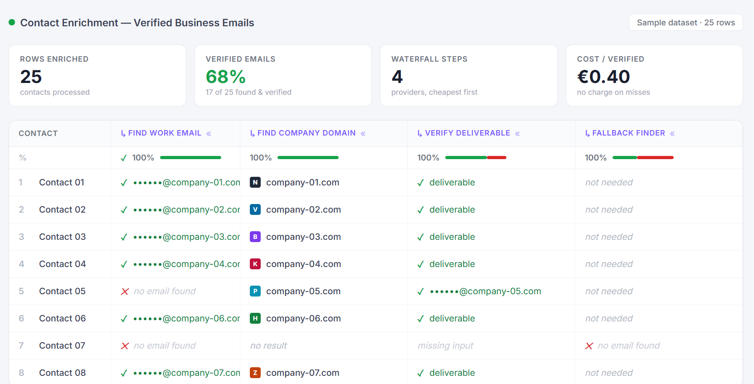This screenshot has width=754, height=384.
Task: Click the Find Work Email progress bar
Action: coord(190,158)
